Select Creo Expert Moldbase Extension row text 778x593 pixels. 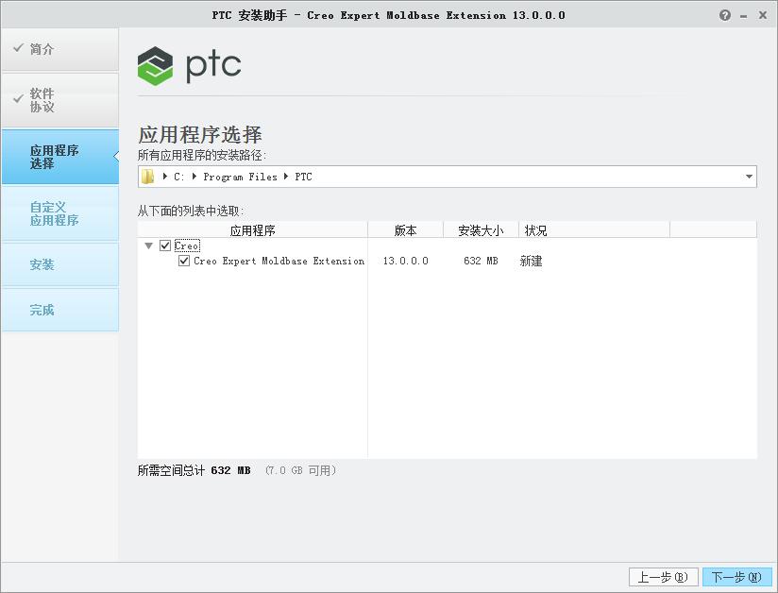click(x=279, y=261)
